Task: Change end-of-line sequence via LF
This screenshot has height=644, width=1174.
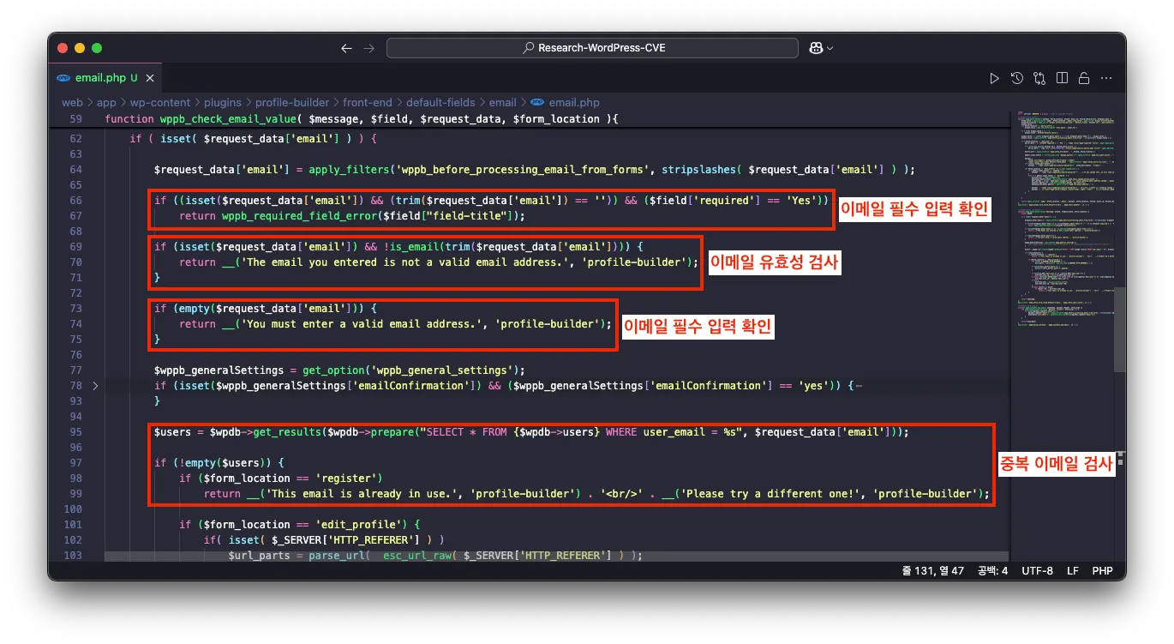Action: click(1072, 570)
